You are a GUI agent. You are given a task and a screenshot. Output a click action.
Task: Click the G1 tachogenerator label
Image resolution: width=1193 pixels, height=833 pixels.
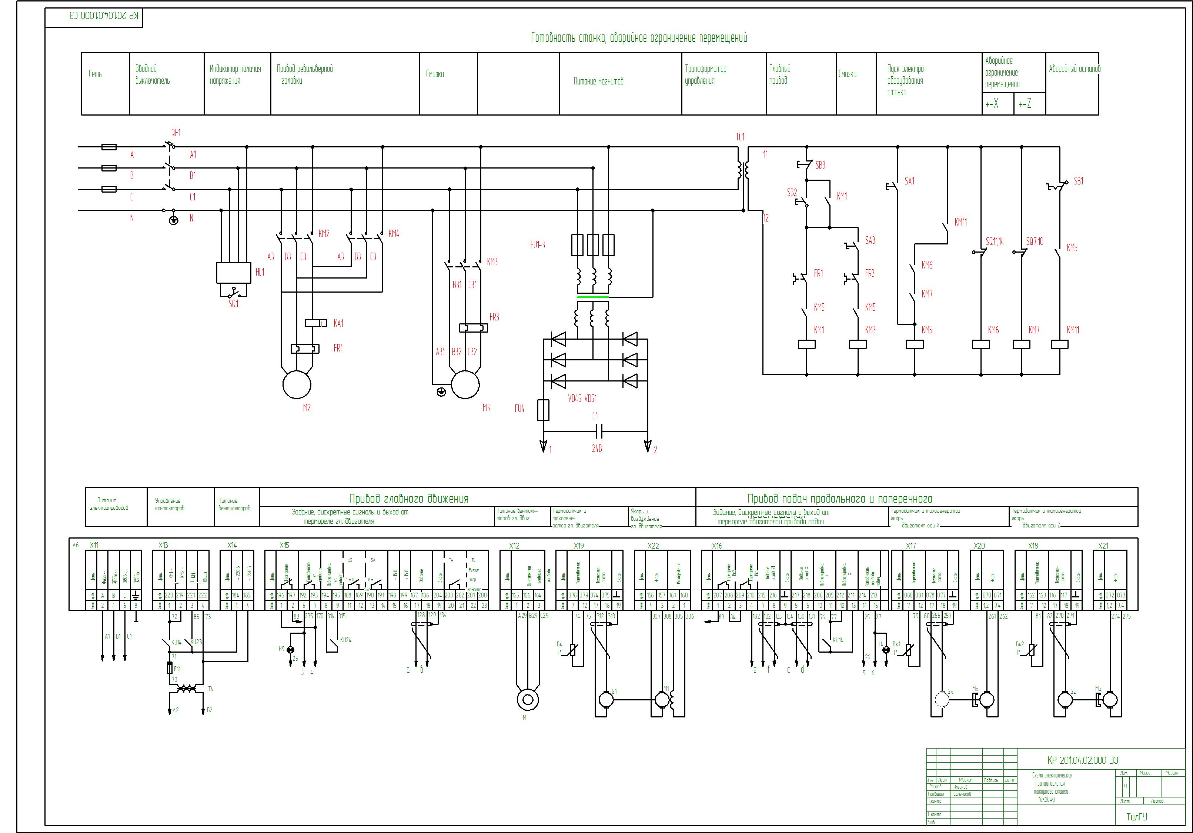click(x=614, y=692)
